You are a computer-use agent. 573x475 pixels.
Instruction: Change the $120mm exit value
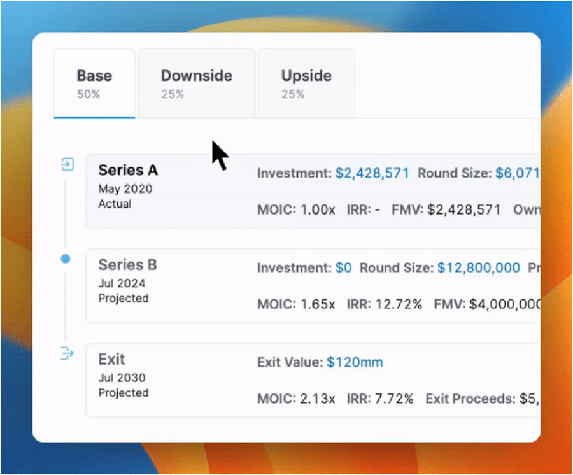[x=355, y=362]
